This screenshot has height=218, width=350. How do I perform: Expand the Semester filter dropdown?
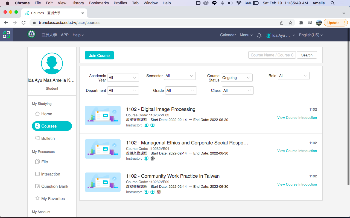pyautogui.click(x=180, y=76)
